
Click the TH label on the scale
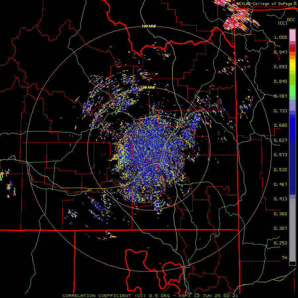pos(284,258)
